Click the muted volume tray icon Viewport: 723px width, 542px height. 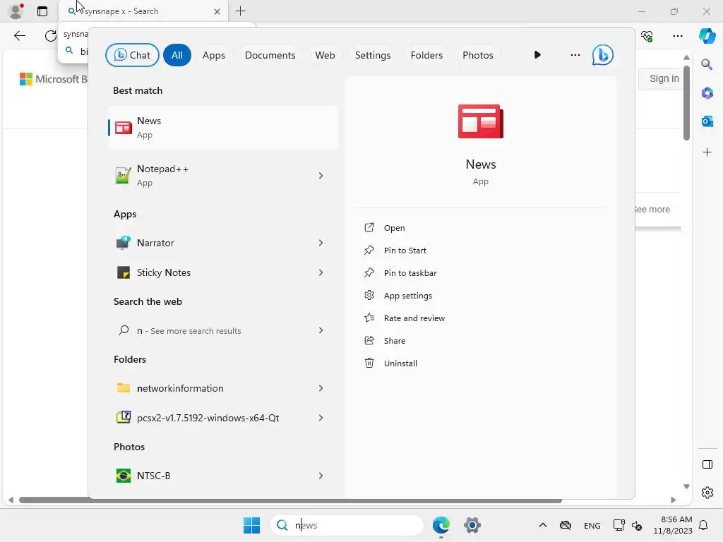pos(637,525)
